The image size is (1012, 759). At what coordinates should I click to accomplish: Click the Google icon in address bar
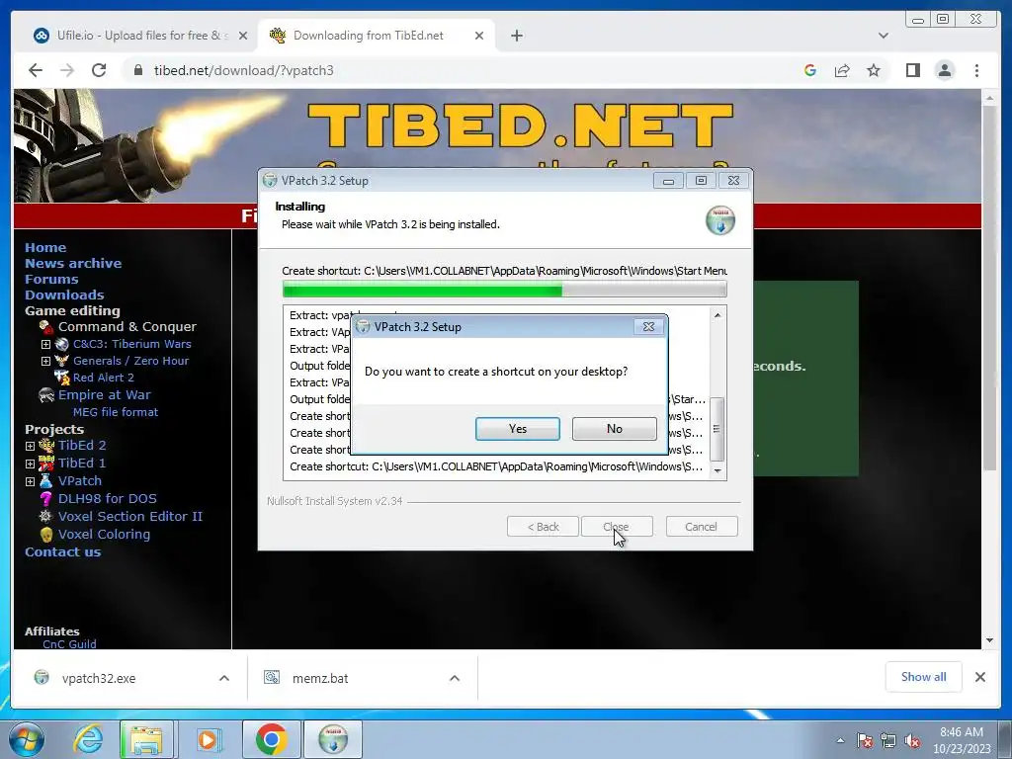[810, 70]
